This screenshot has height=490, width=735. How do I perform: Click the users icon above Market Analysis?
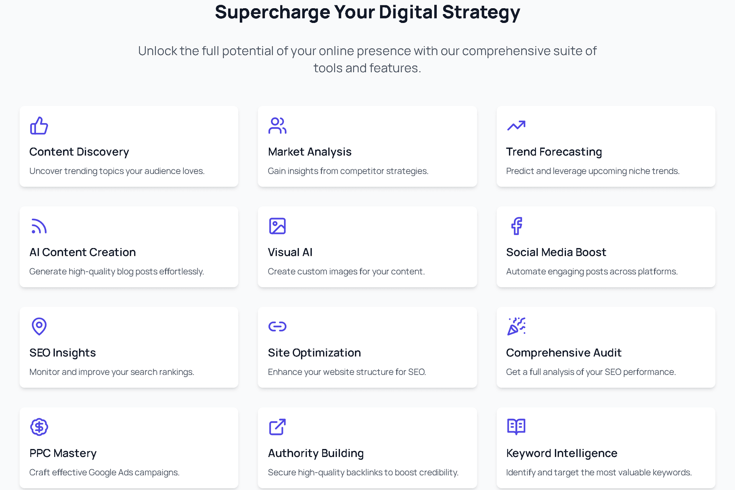[277, 126]
